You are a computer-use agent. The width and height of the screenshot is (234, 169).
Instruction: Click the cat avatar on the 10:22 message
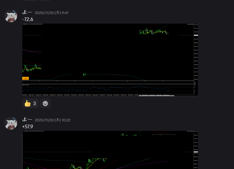tap(11, 123)
